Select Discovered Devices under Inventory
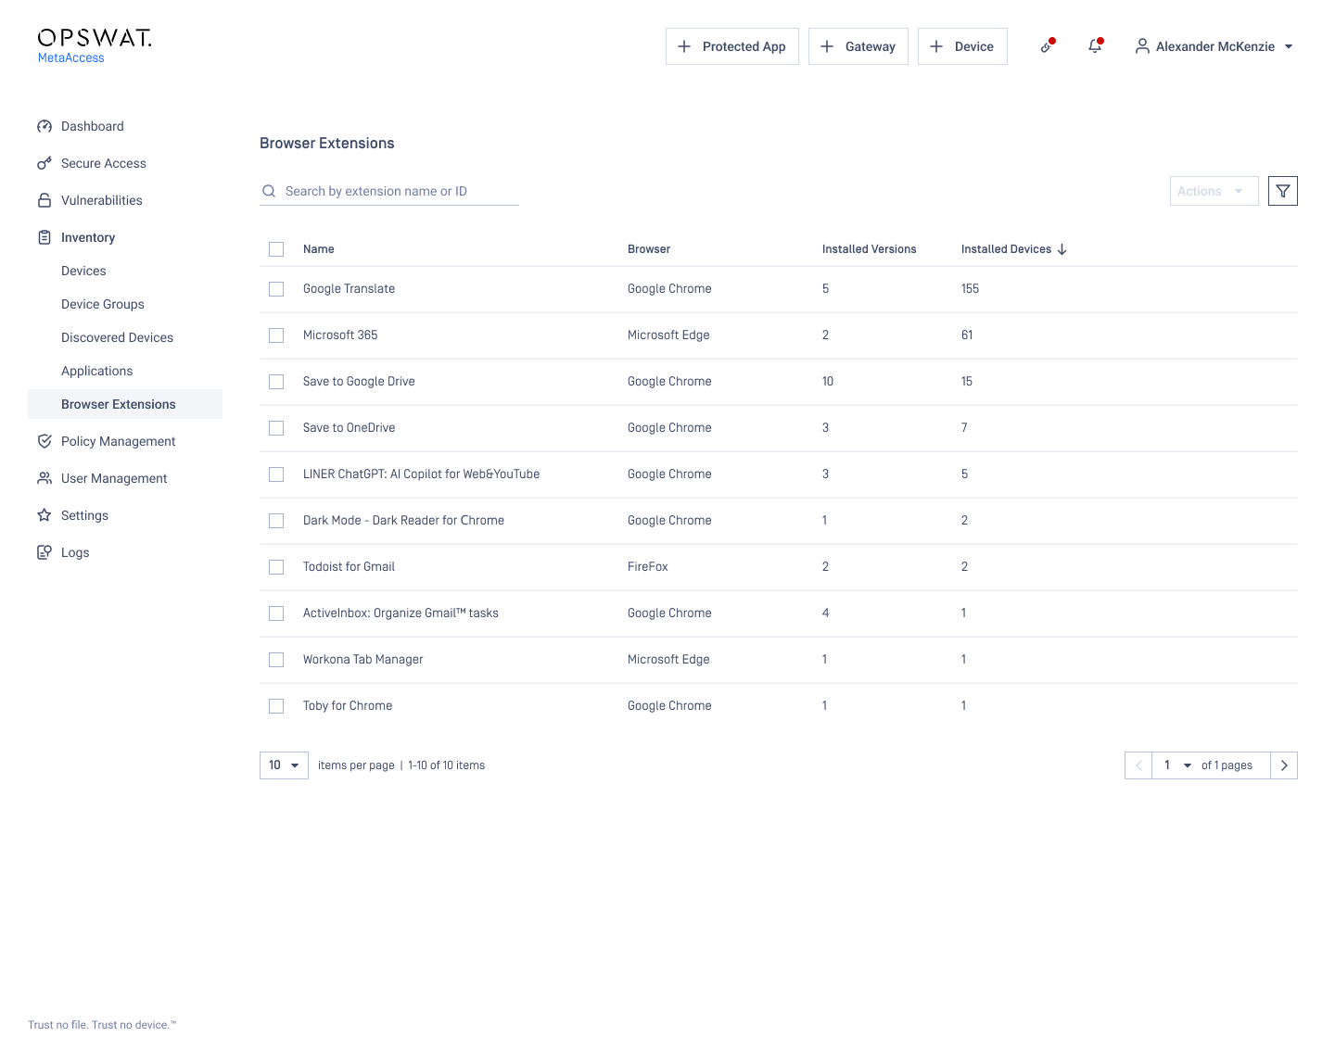The image size is (1335, 1062). (117, 337)
